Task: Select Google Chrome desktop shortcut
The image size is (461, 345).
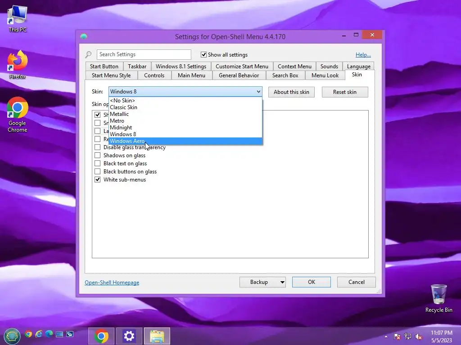Action: (18, 115)
